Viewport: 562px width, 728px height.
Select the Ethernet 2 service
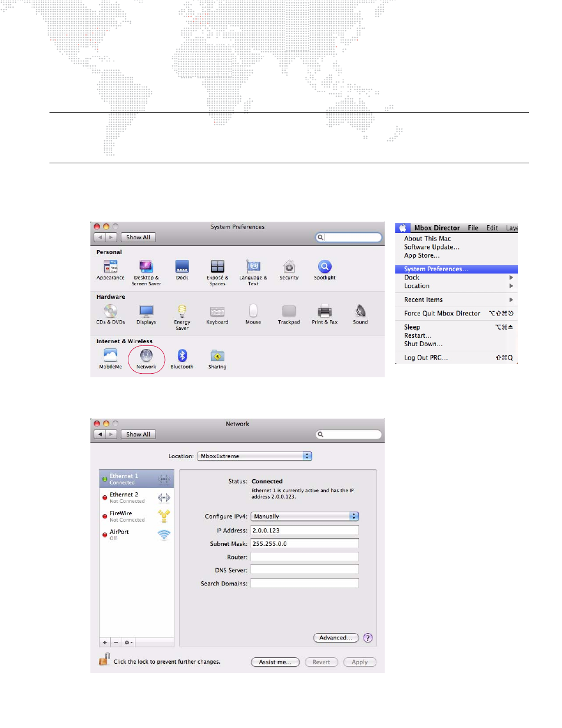click(x=137, y=498)
